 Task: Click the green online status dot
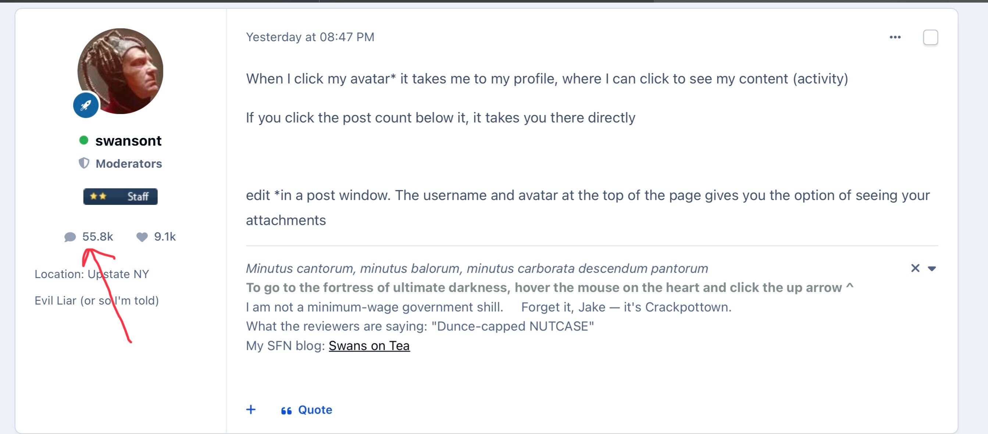click(x=83, y=140)
